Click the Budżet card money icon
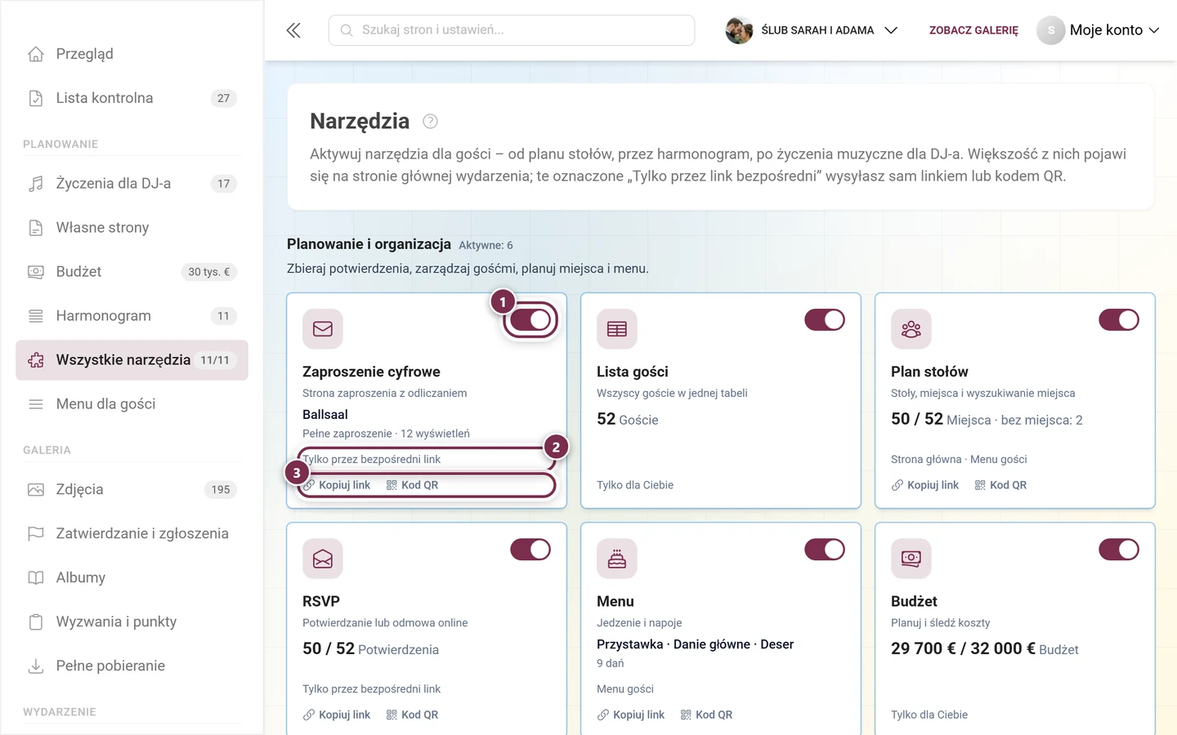This screenshot has width=1177, height=735. tap(911, 559)
